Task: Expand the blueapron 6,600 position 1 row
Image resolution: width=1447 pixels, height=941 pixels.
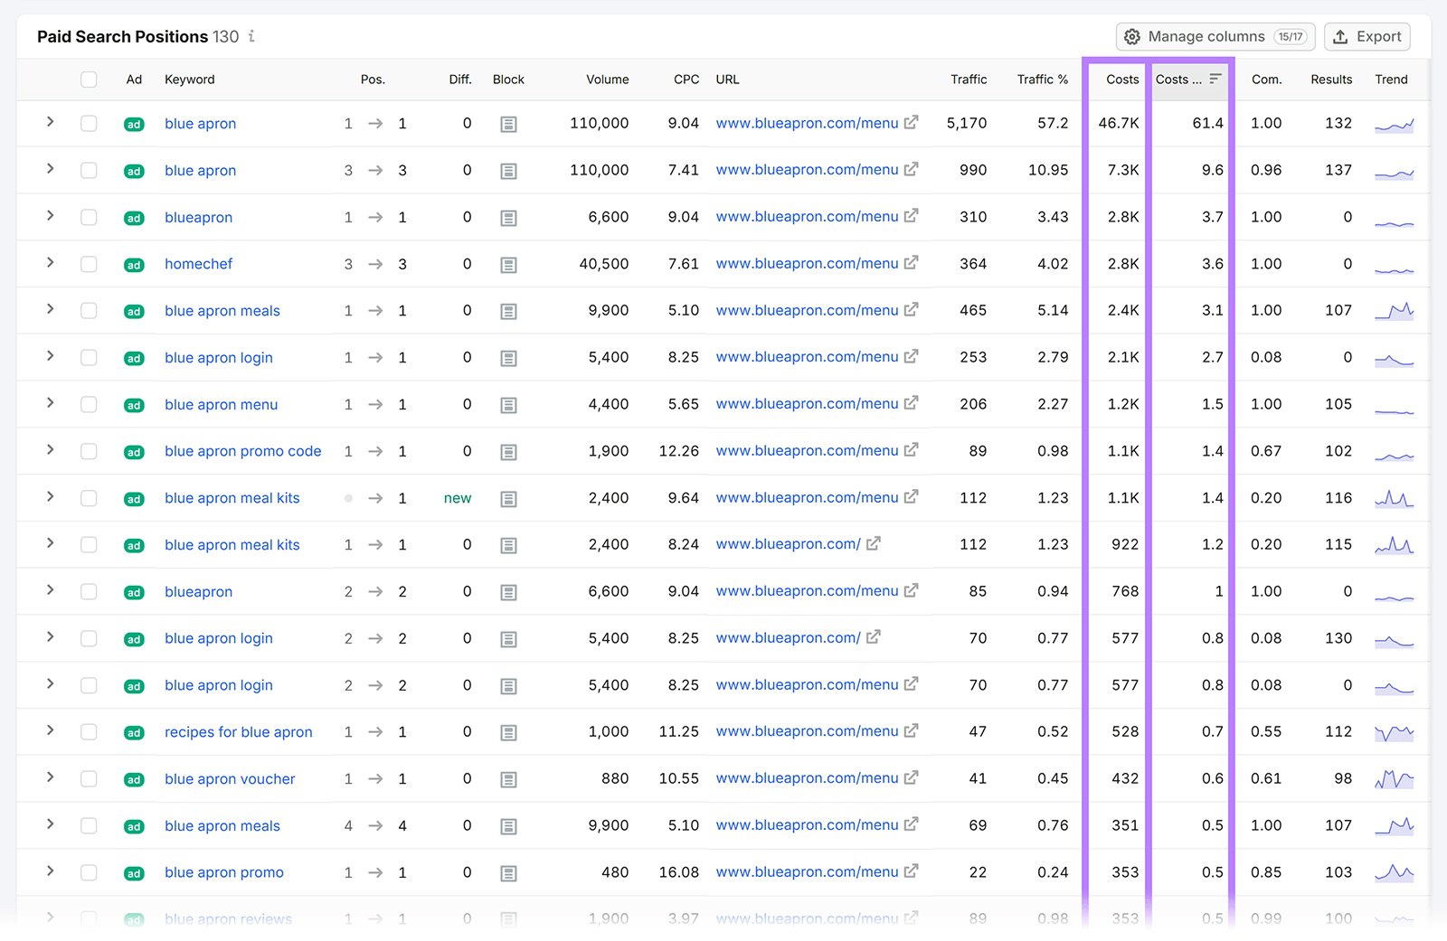Action: 51,215
